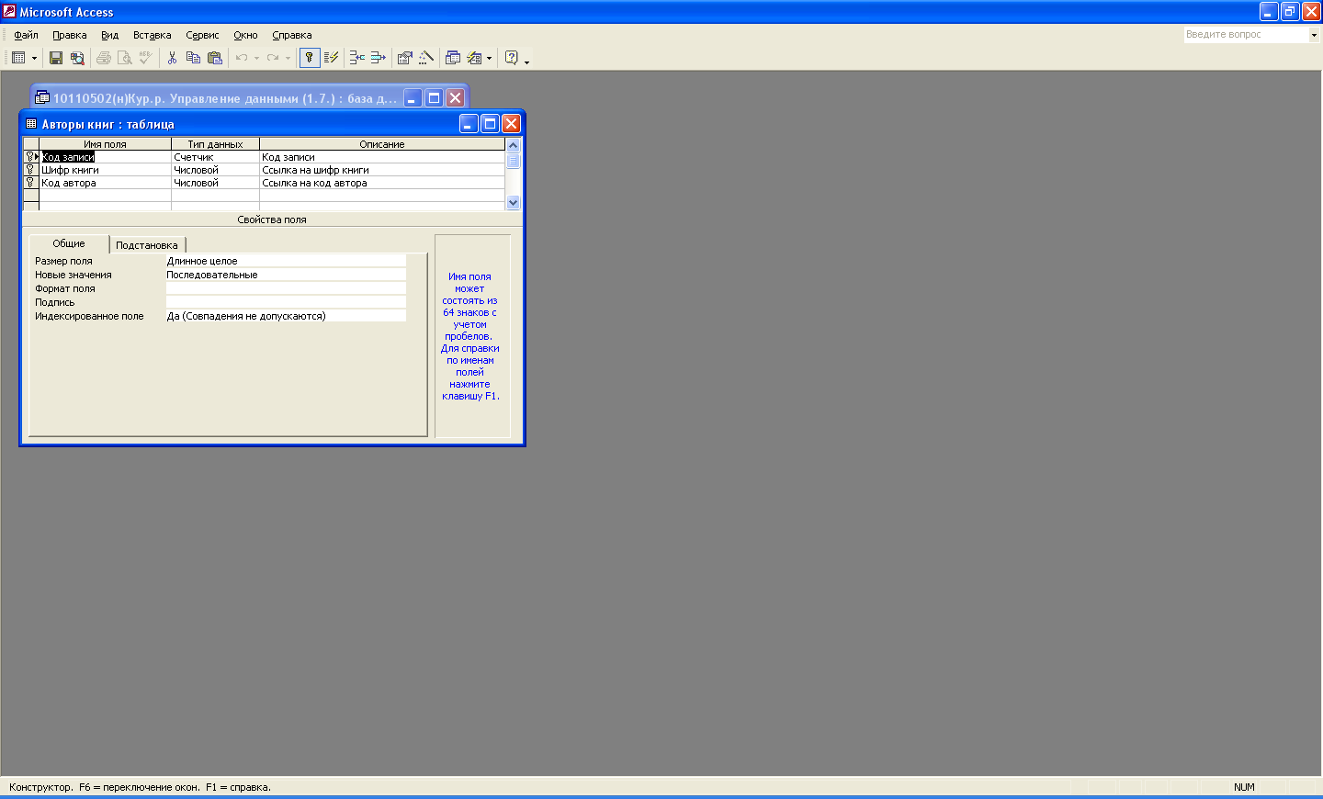Click the Paste clipboard icon
The image size is (1323, 799).
tap(215, 58)
